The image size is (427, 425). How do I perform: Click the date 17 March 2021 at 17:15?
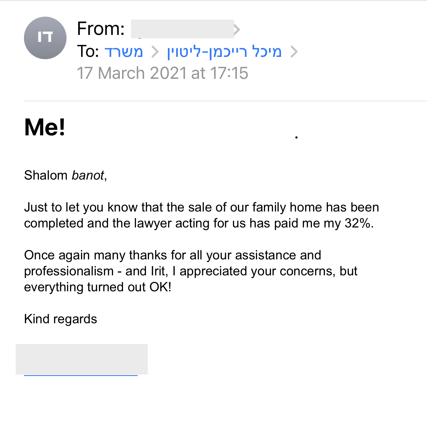tap(163, 73)
